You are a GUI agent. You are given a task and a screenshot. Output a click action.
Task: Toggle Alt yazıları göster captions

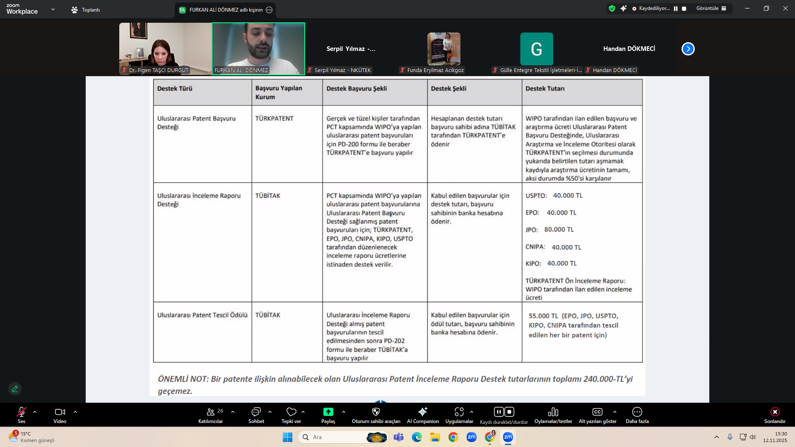click(597, 412)
